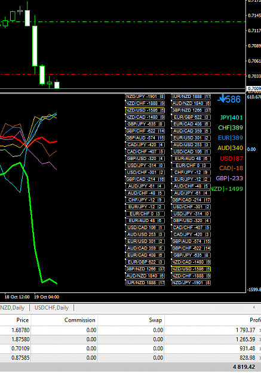The height and width of the screenshot is (373, 261).
Task: Select the trade row priced 1.87580
Action: pyautogui.click(x=130, y=339)
